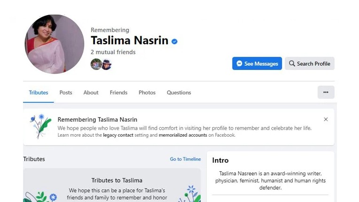The width and height of the screenshot is (359, 202).
Task: Select the Questions tab
Action: tap(179, 93)
